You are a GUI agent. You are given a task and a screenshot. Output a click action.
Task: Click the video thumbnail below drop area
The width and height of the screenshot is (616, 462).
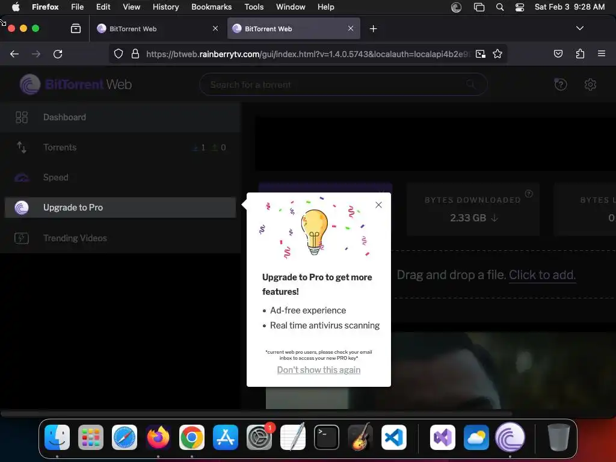tap(441, 371)
